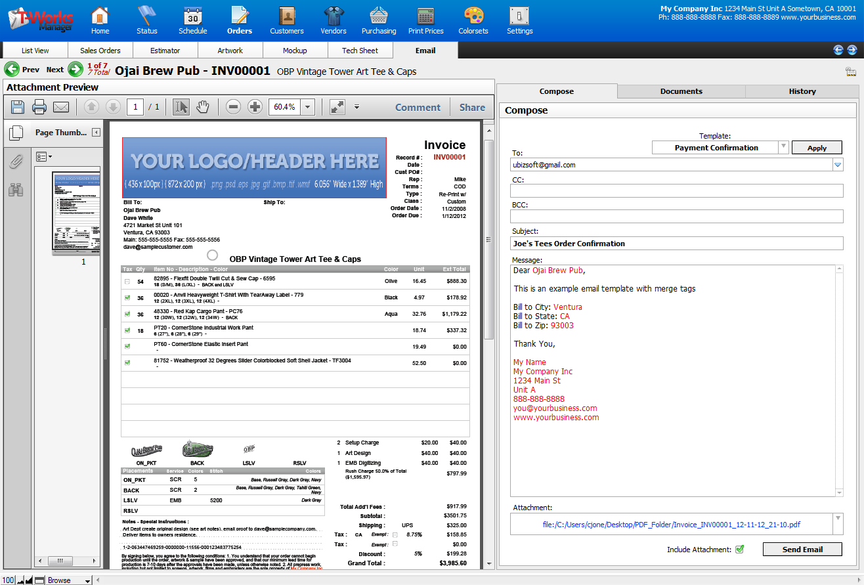Open the History tab
The width and height of the screenshot is (864, 585).
802,91
